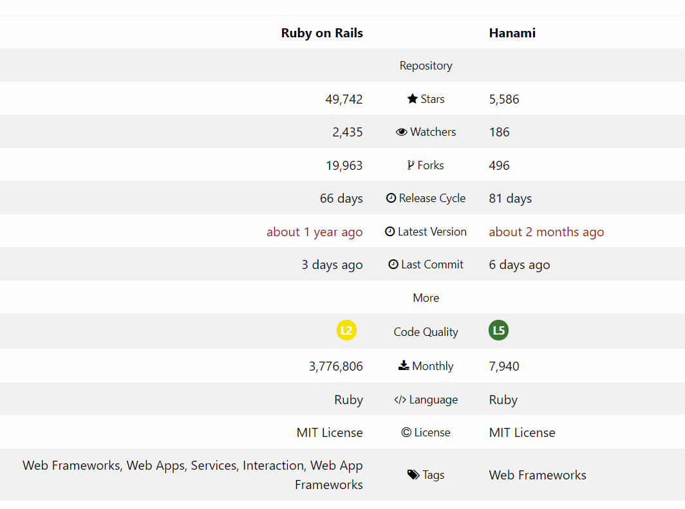This screenshot has height=509, width=685.
Task: Click the code brackets icon beside Language
Action: coord(400,400)
